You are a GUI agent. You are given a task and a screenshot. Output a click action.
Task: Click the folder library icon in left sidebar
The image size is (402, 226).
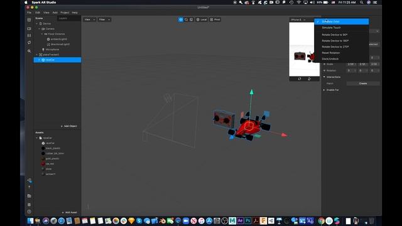[x=30, y=196]
